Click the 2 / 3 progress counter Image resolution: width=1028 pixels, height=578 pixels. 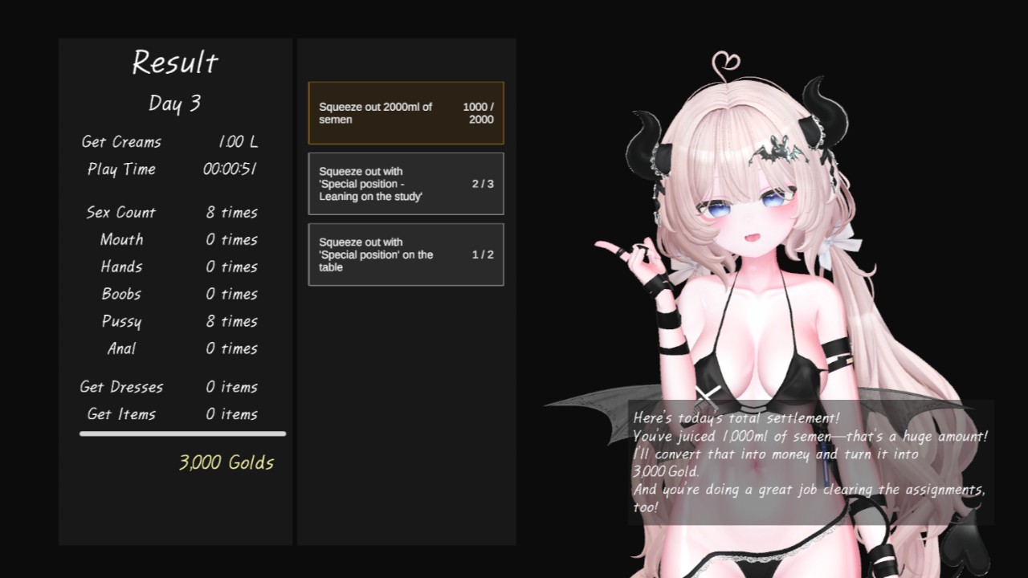click(x=483, y=184)
